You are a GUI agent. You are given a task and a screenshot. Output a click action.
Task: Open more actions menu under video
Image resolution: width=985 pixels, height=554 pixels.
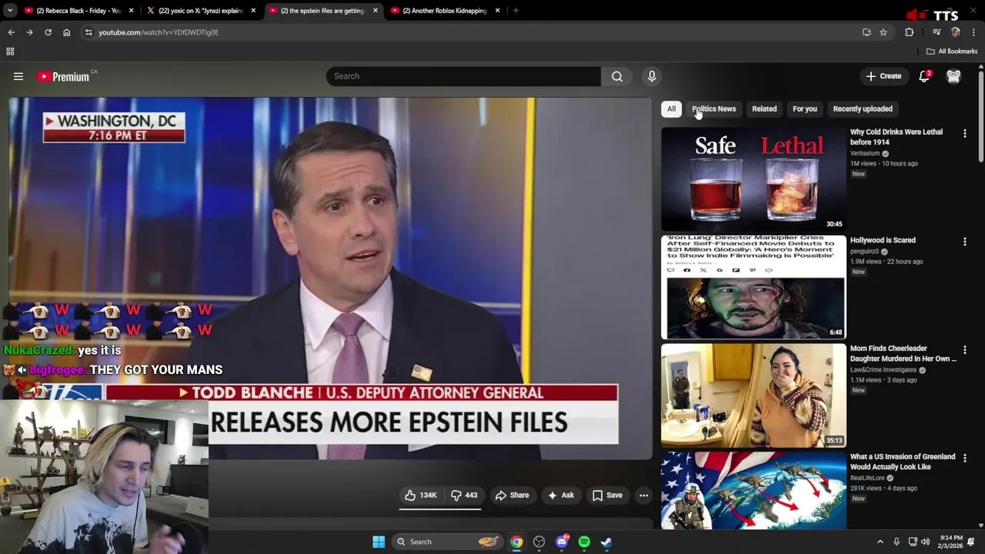[643, 496]
